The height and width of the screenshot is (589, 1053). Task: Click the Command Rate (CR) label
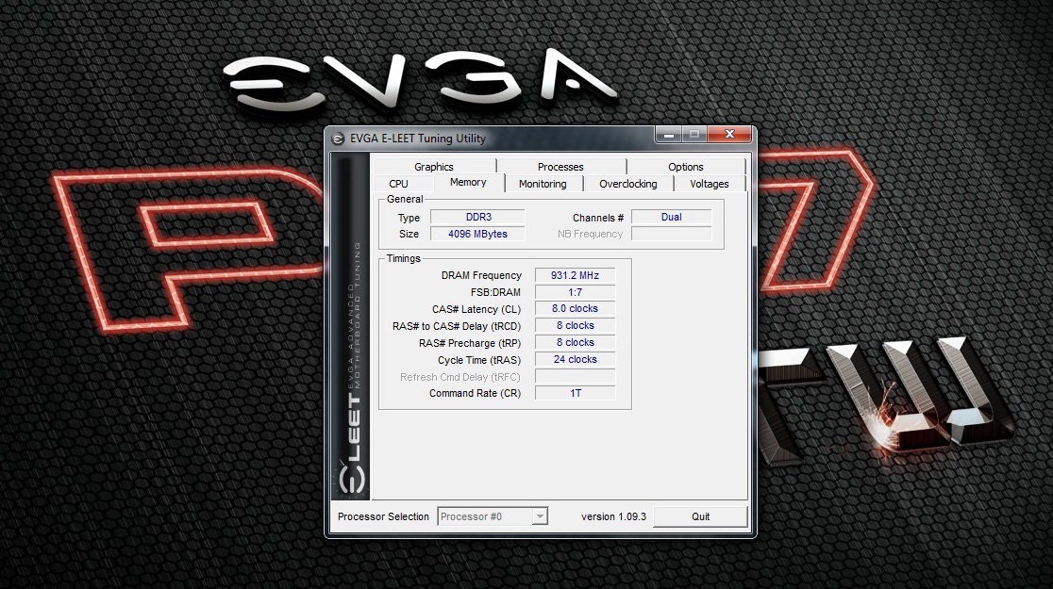click(475, 393)
